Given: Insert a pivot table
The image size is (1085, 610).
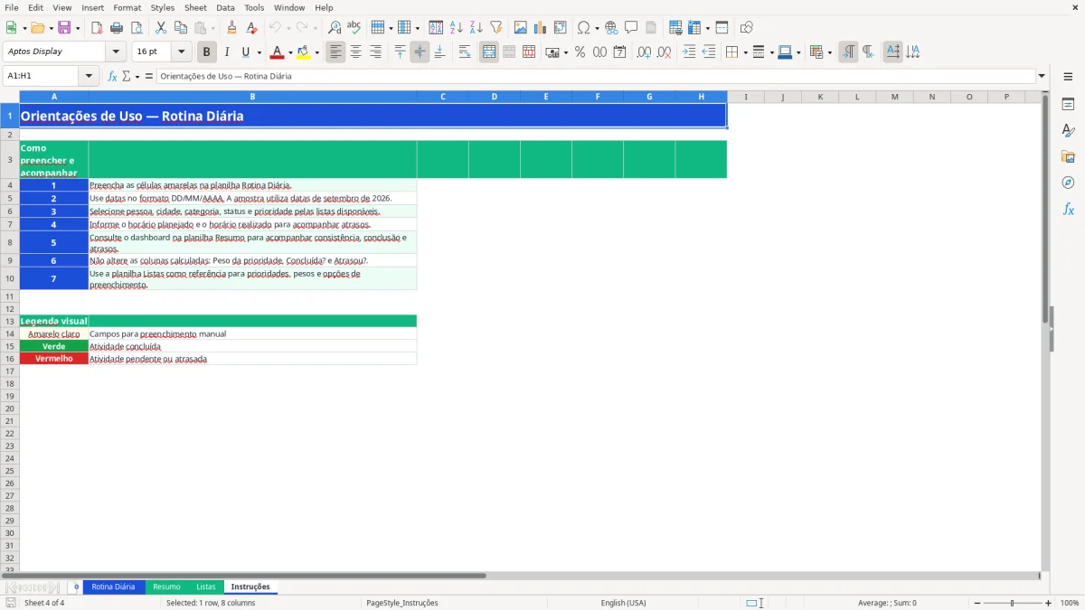Looking at the screenshot, I should click(561, 28).
